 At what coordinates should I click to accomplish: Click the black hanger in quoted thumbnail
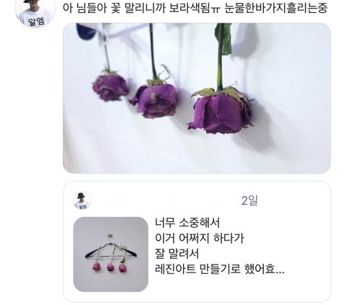(x=110, y=251)
